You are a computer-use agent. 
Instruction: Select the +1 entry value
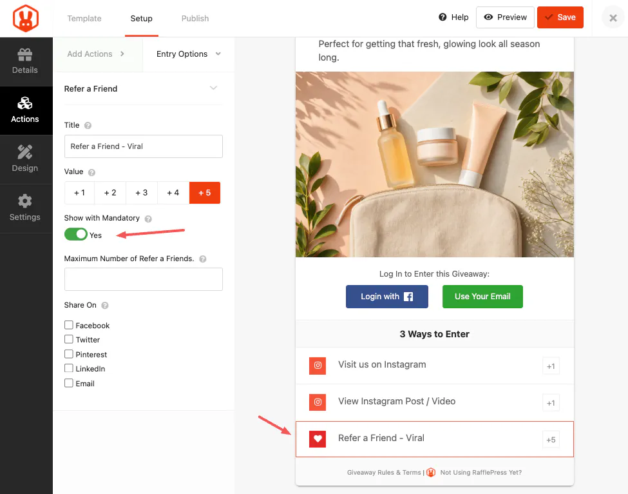pos(80,193)
